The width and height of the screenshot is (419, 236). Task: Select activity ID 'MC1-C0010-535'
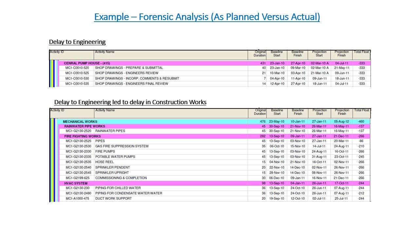coord(77,84)
